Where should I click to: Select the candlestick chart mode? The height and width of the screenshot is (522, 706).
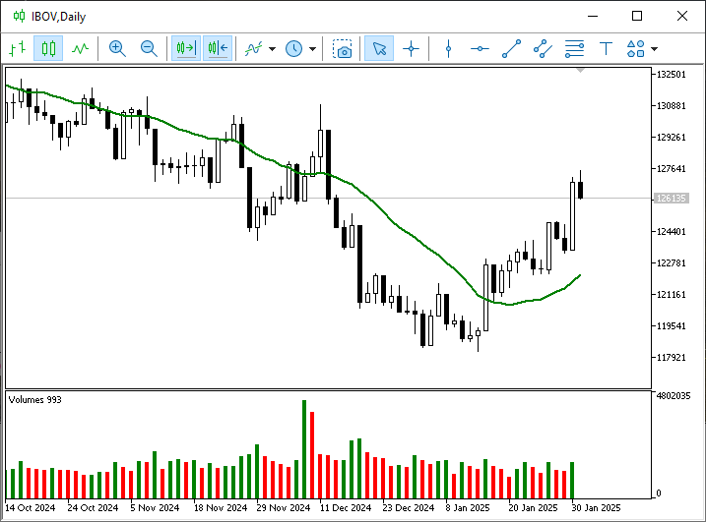click(48, 48)
